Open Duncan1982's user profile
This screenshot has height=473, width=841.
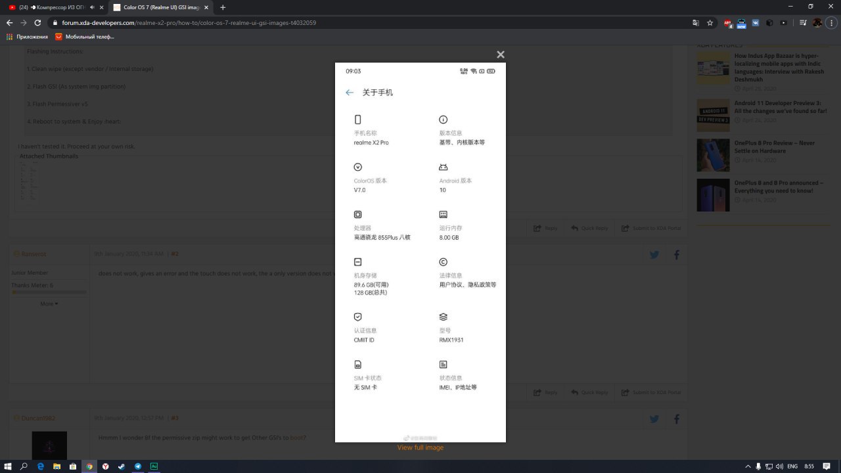click(x=38, y=418)
